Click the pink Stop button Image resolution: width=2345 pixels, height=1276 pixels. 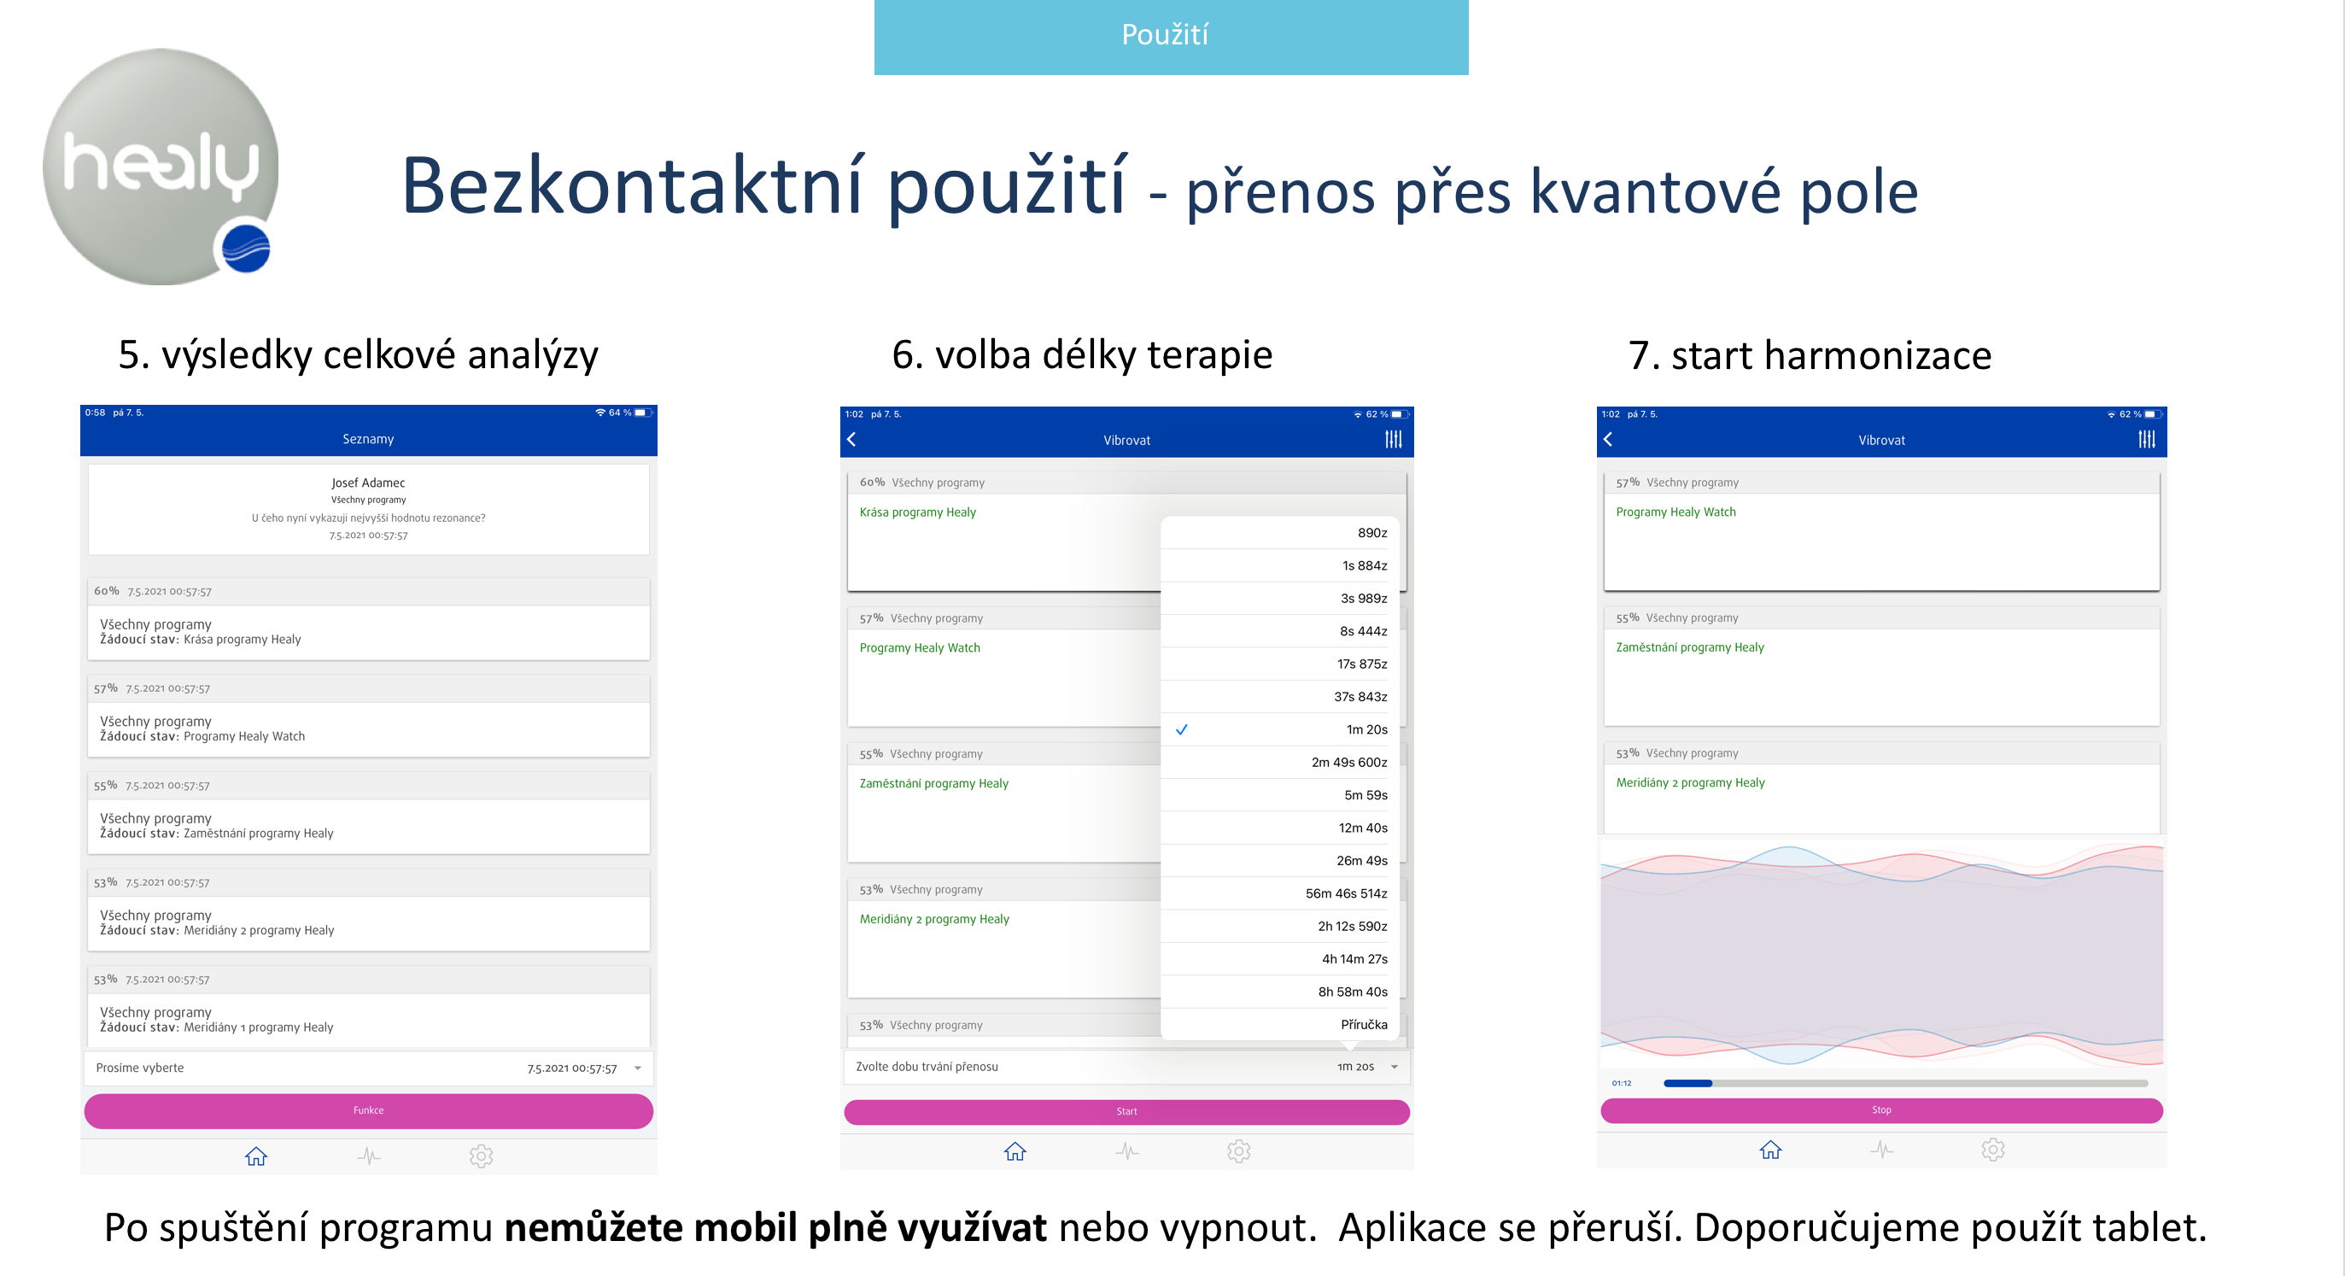pos(1881,1110)
